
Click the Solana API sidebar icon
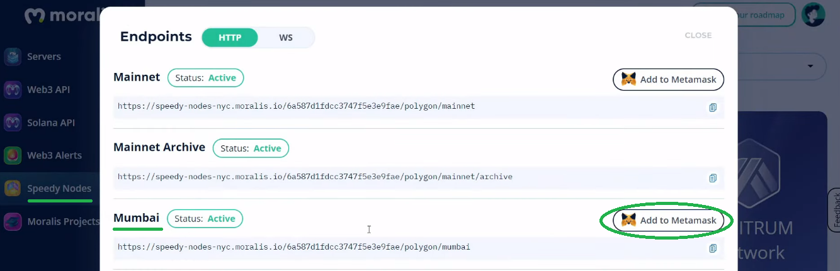pos(13,123)
